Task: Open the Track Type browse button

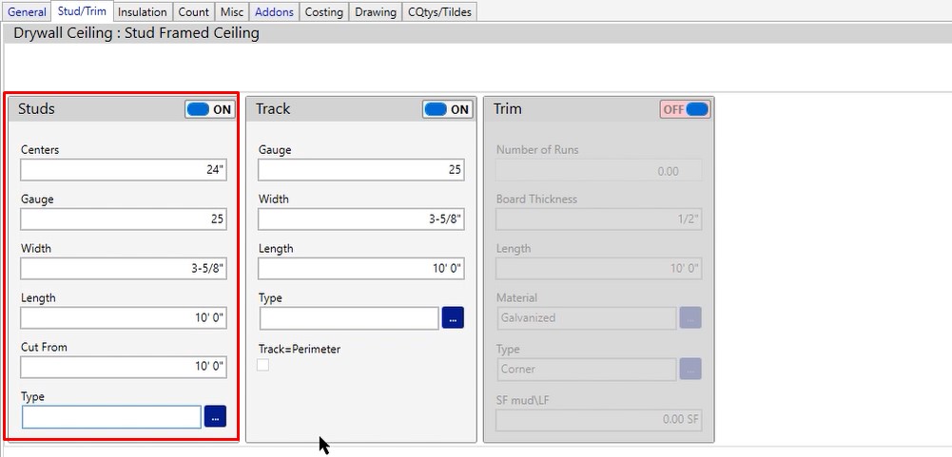Action: tap(453, 318)
